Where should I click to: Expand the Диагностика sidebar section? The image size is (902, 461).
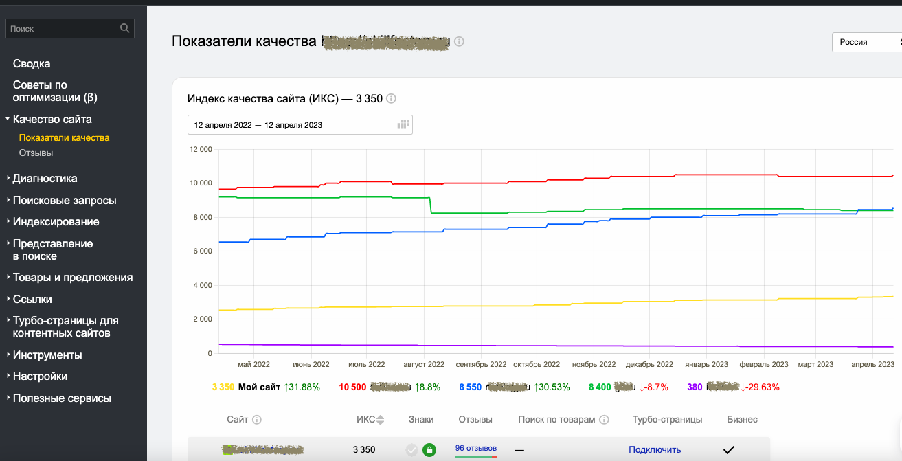[x=45, y=178]
